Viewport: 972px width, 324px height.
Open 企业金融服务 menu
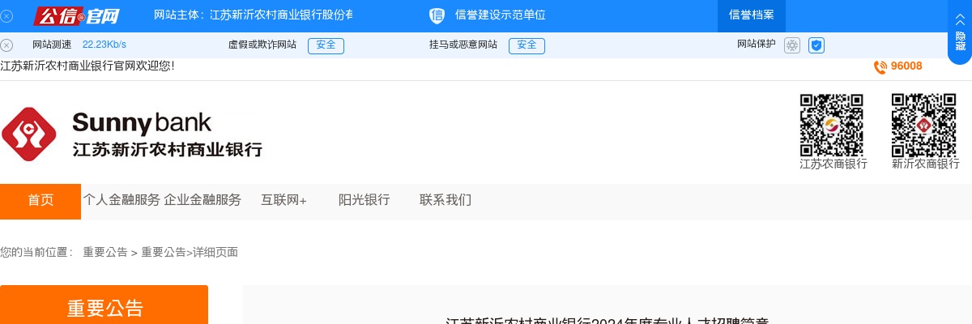202,201
